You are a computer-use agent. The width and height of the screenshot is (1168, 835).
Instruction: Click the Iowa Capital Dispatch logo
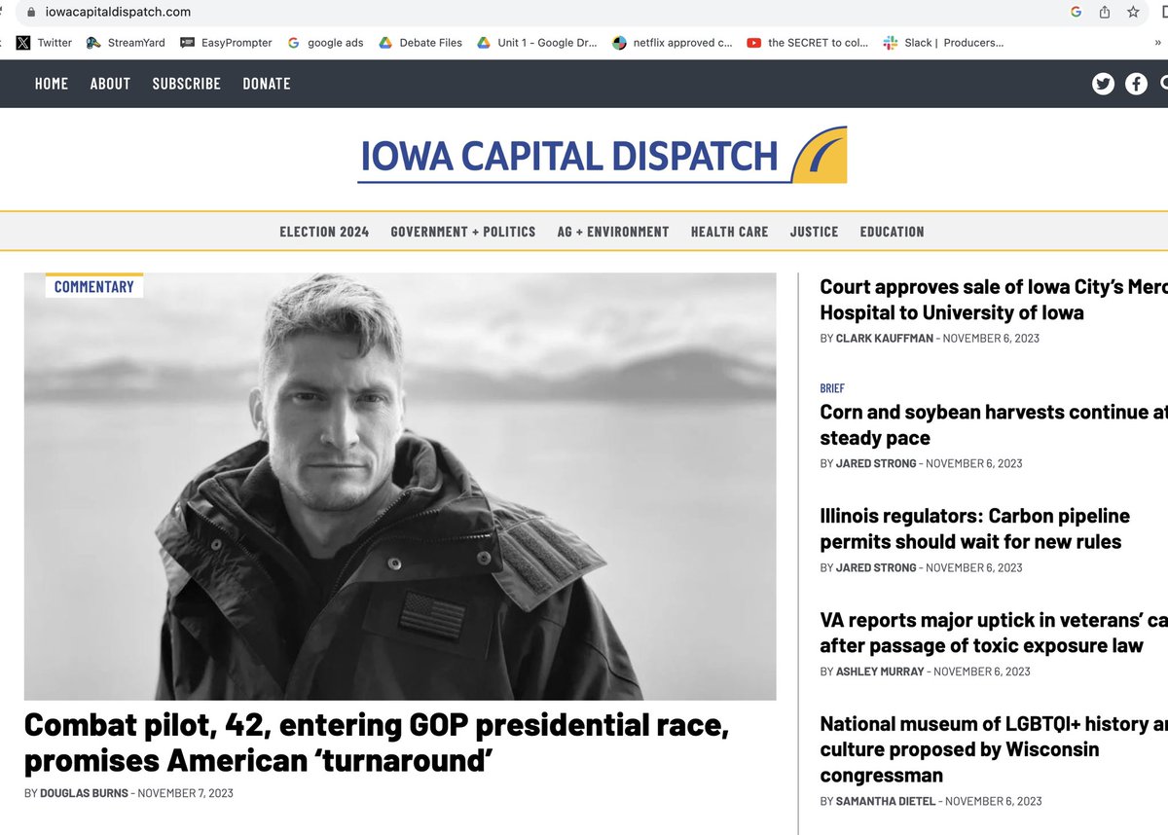point(602,156)
